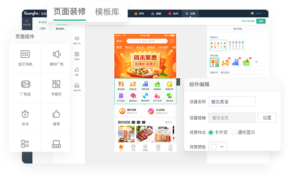Open the 郑州 city selector in preview
The height and width of the screenshot is (178, 288).
click(120, 41)
